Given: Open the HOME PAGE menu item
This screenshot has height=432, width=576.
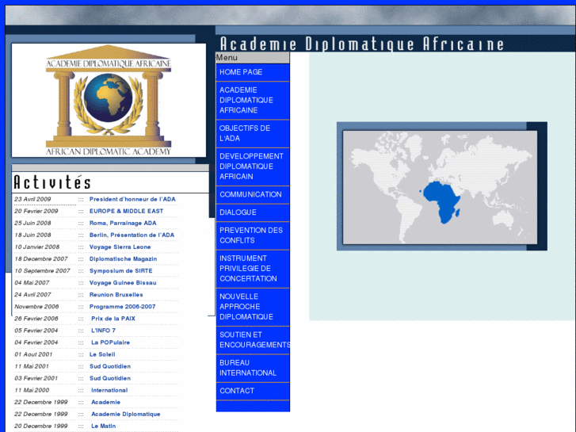Looking at the screenshot, I should tap(253, 72).
